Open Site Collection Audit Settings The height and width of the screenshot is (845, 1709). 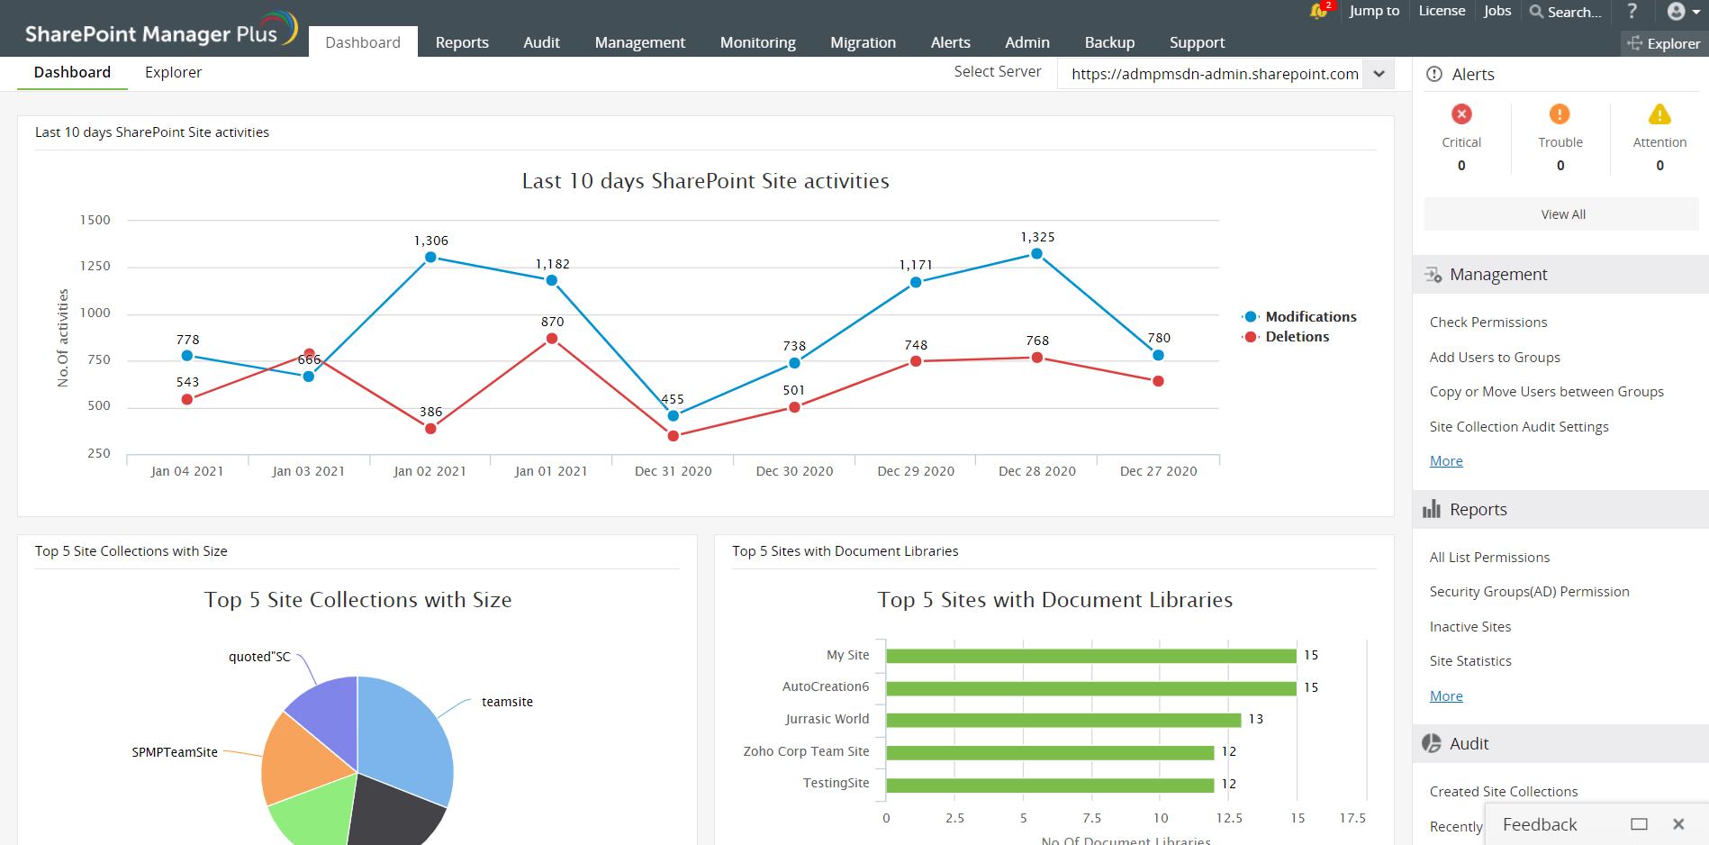point(1519,427)
